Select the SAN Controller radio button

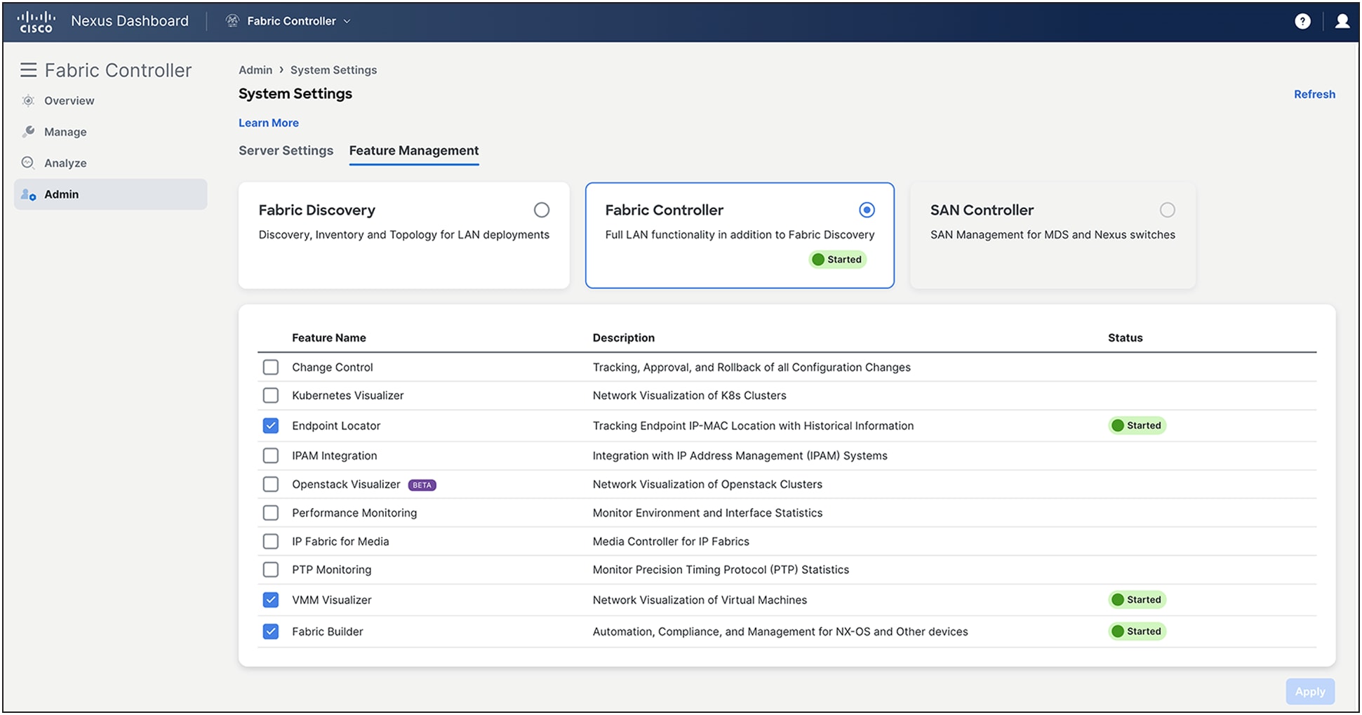click(x=1167, y=210)
